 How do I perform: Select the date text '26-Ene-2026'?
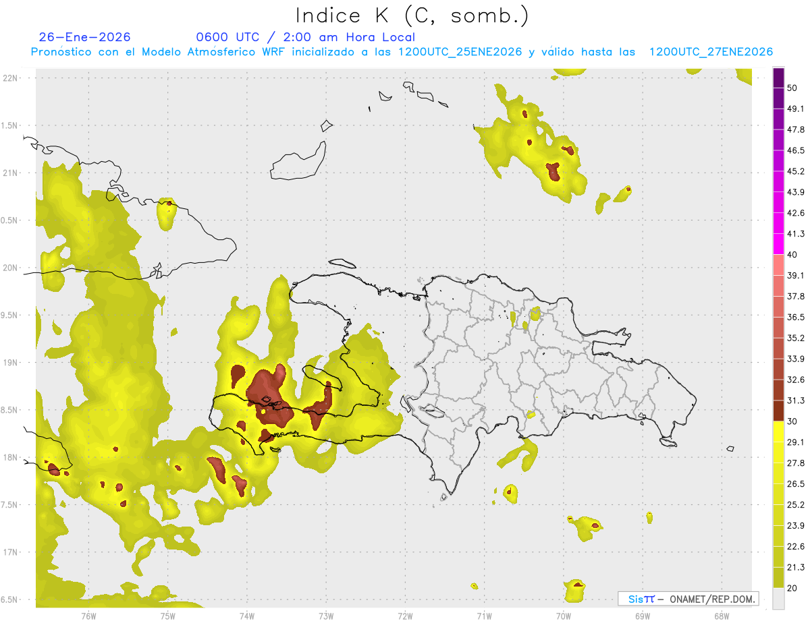tap(85, 37)
